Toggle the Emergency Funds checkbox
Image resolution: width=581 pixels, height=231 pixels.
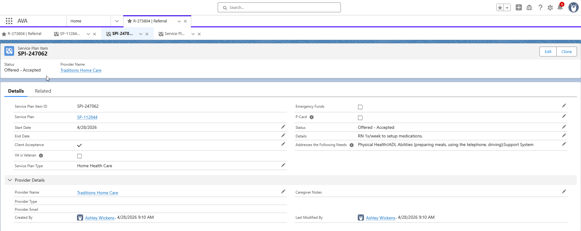click(360, 107)
